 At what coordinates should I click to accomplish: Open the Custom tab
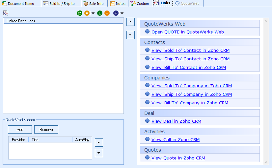[140, 4]
